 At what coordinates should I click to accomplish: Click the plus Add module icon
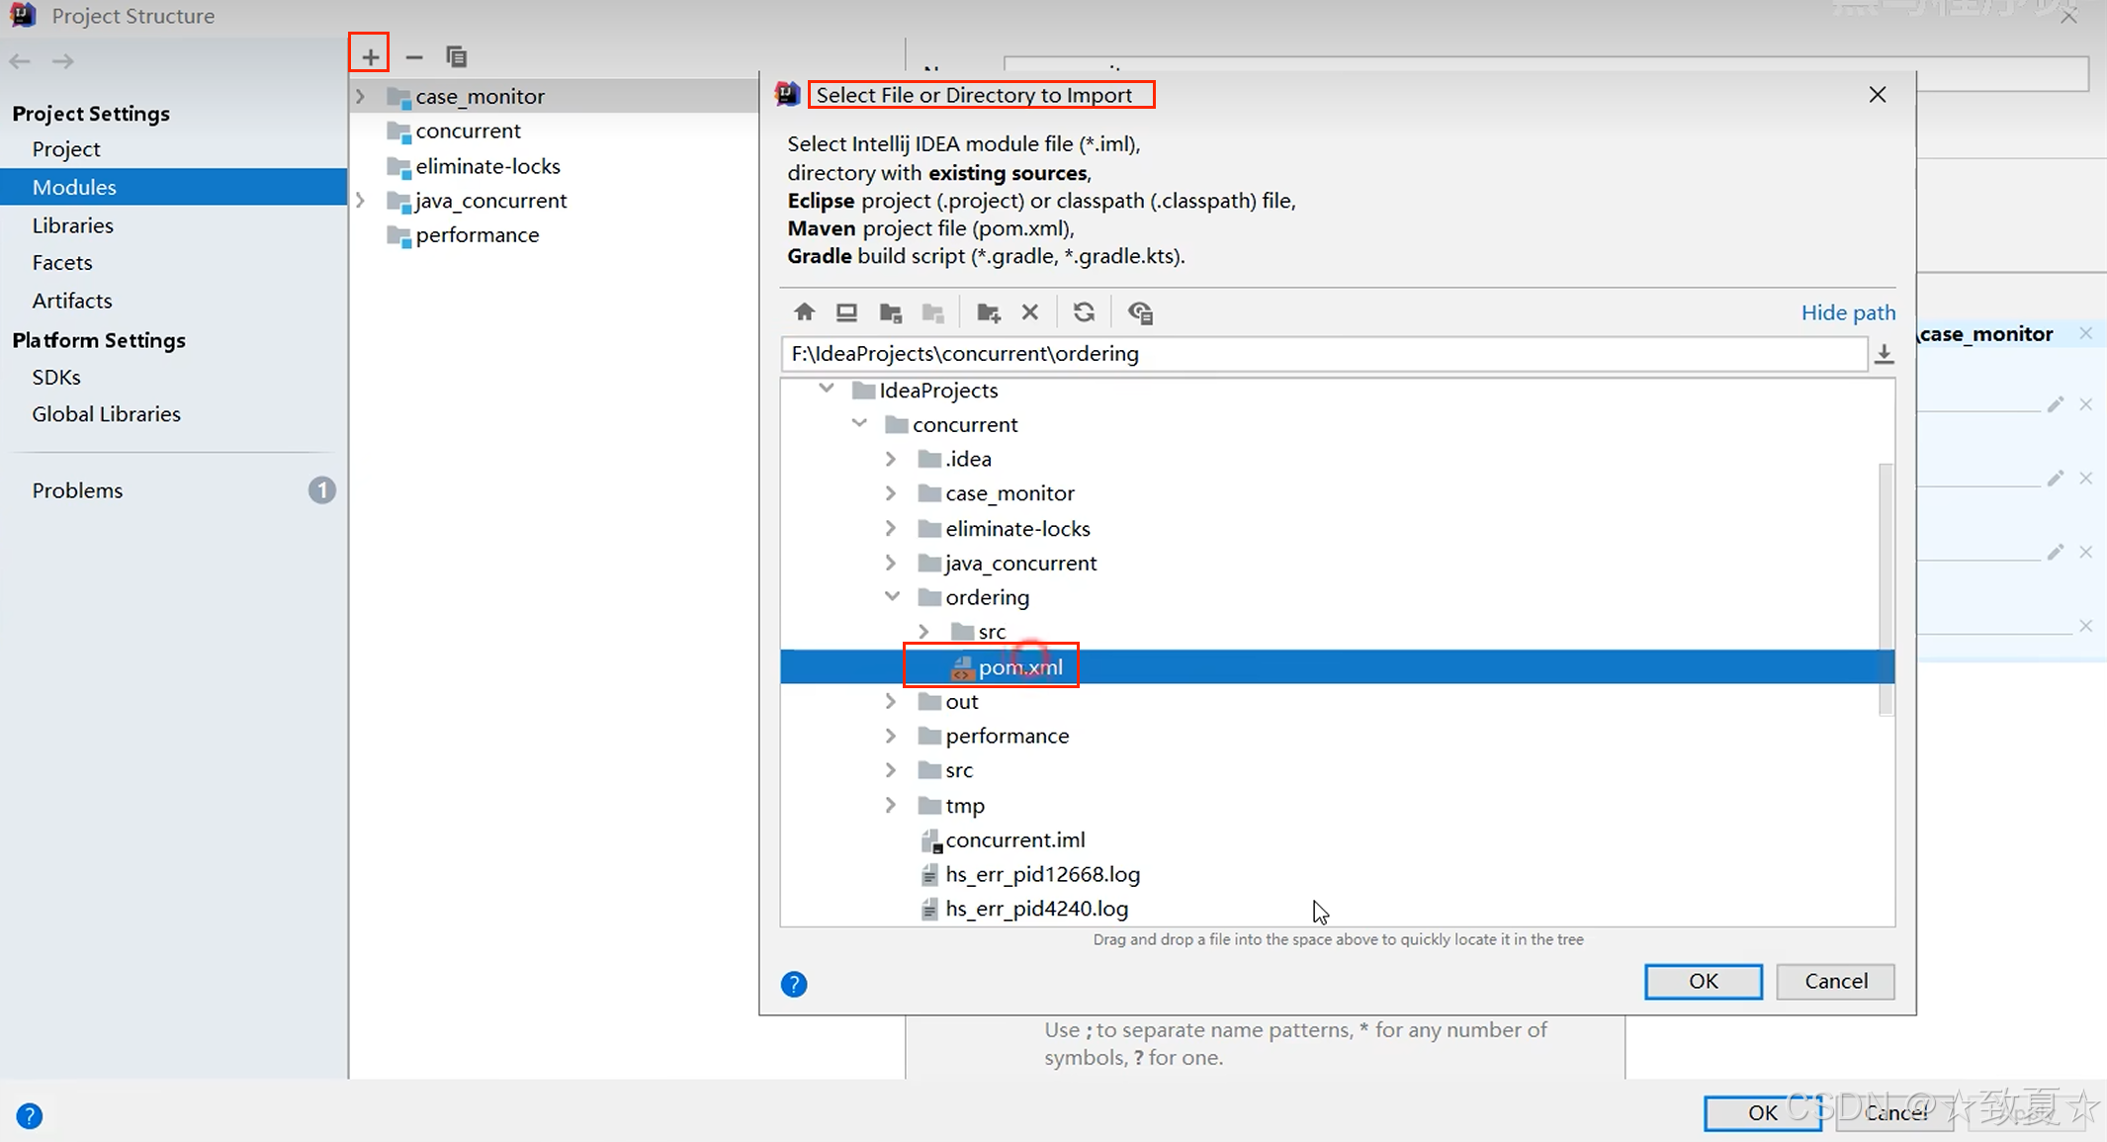point(370,57)
